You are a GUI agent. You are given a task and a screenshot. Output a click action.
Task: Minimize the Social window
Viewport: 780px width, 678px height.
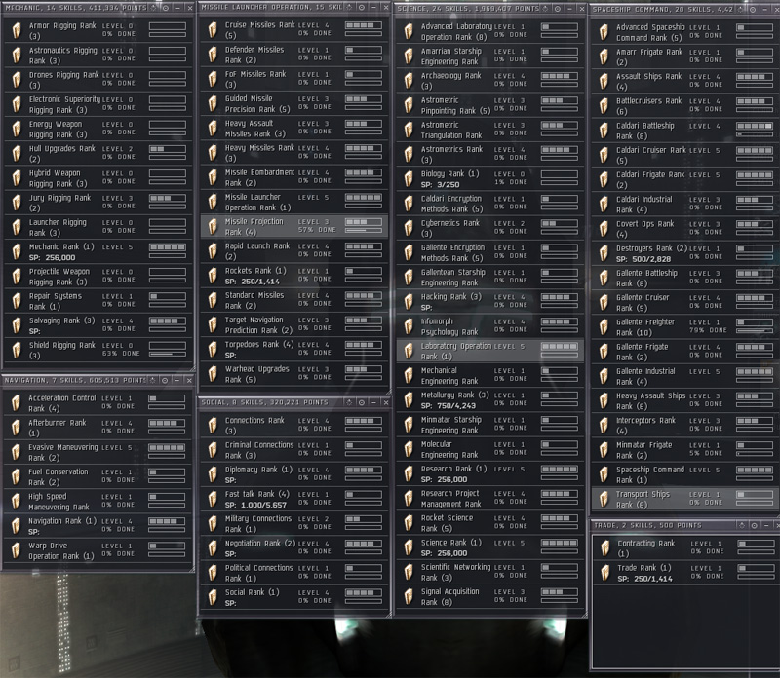pyautogui.click(x=373, y=402)
